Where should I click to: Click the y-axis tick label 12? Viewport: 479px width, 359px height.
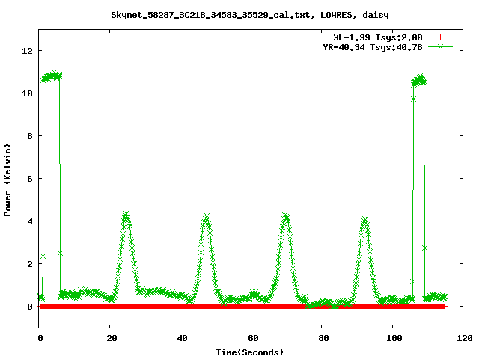(x=27, y=51)
